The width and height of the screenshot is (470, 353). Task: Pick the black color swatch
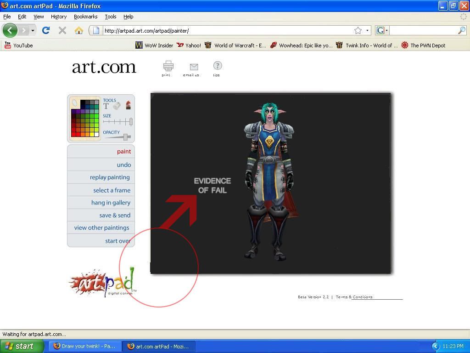[83, 102]
